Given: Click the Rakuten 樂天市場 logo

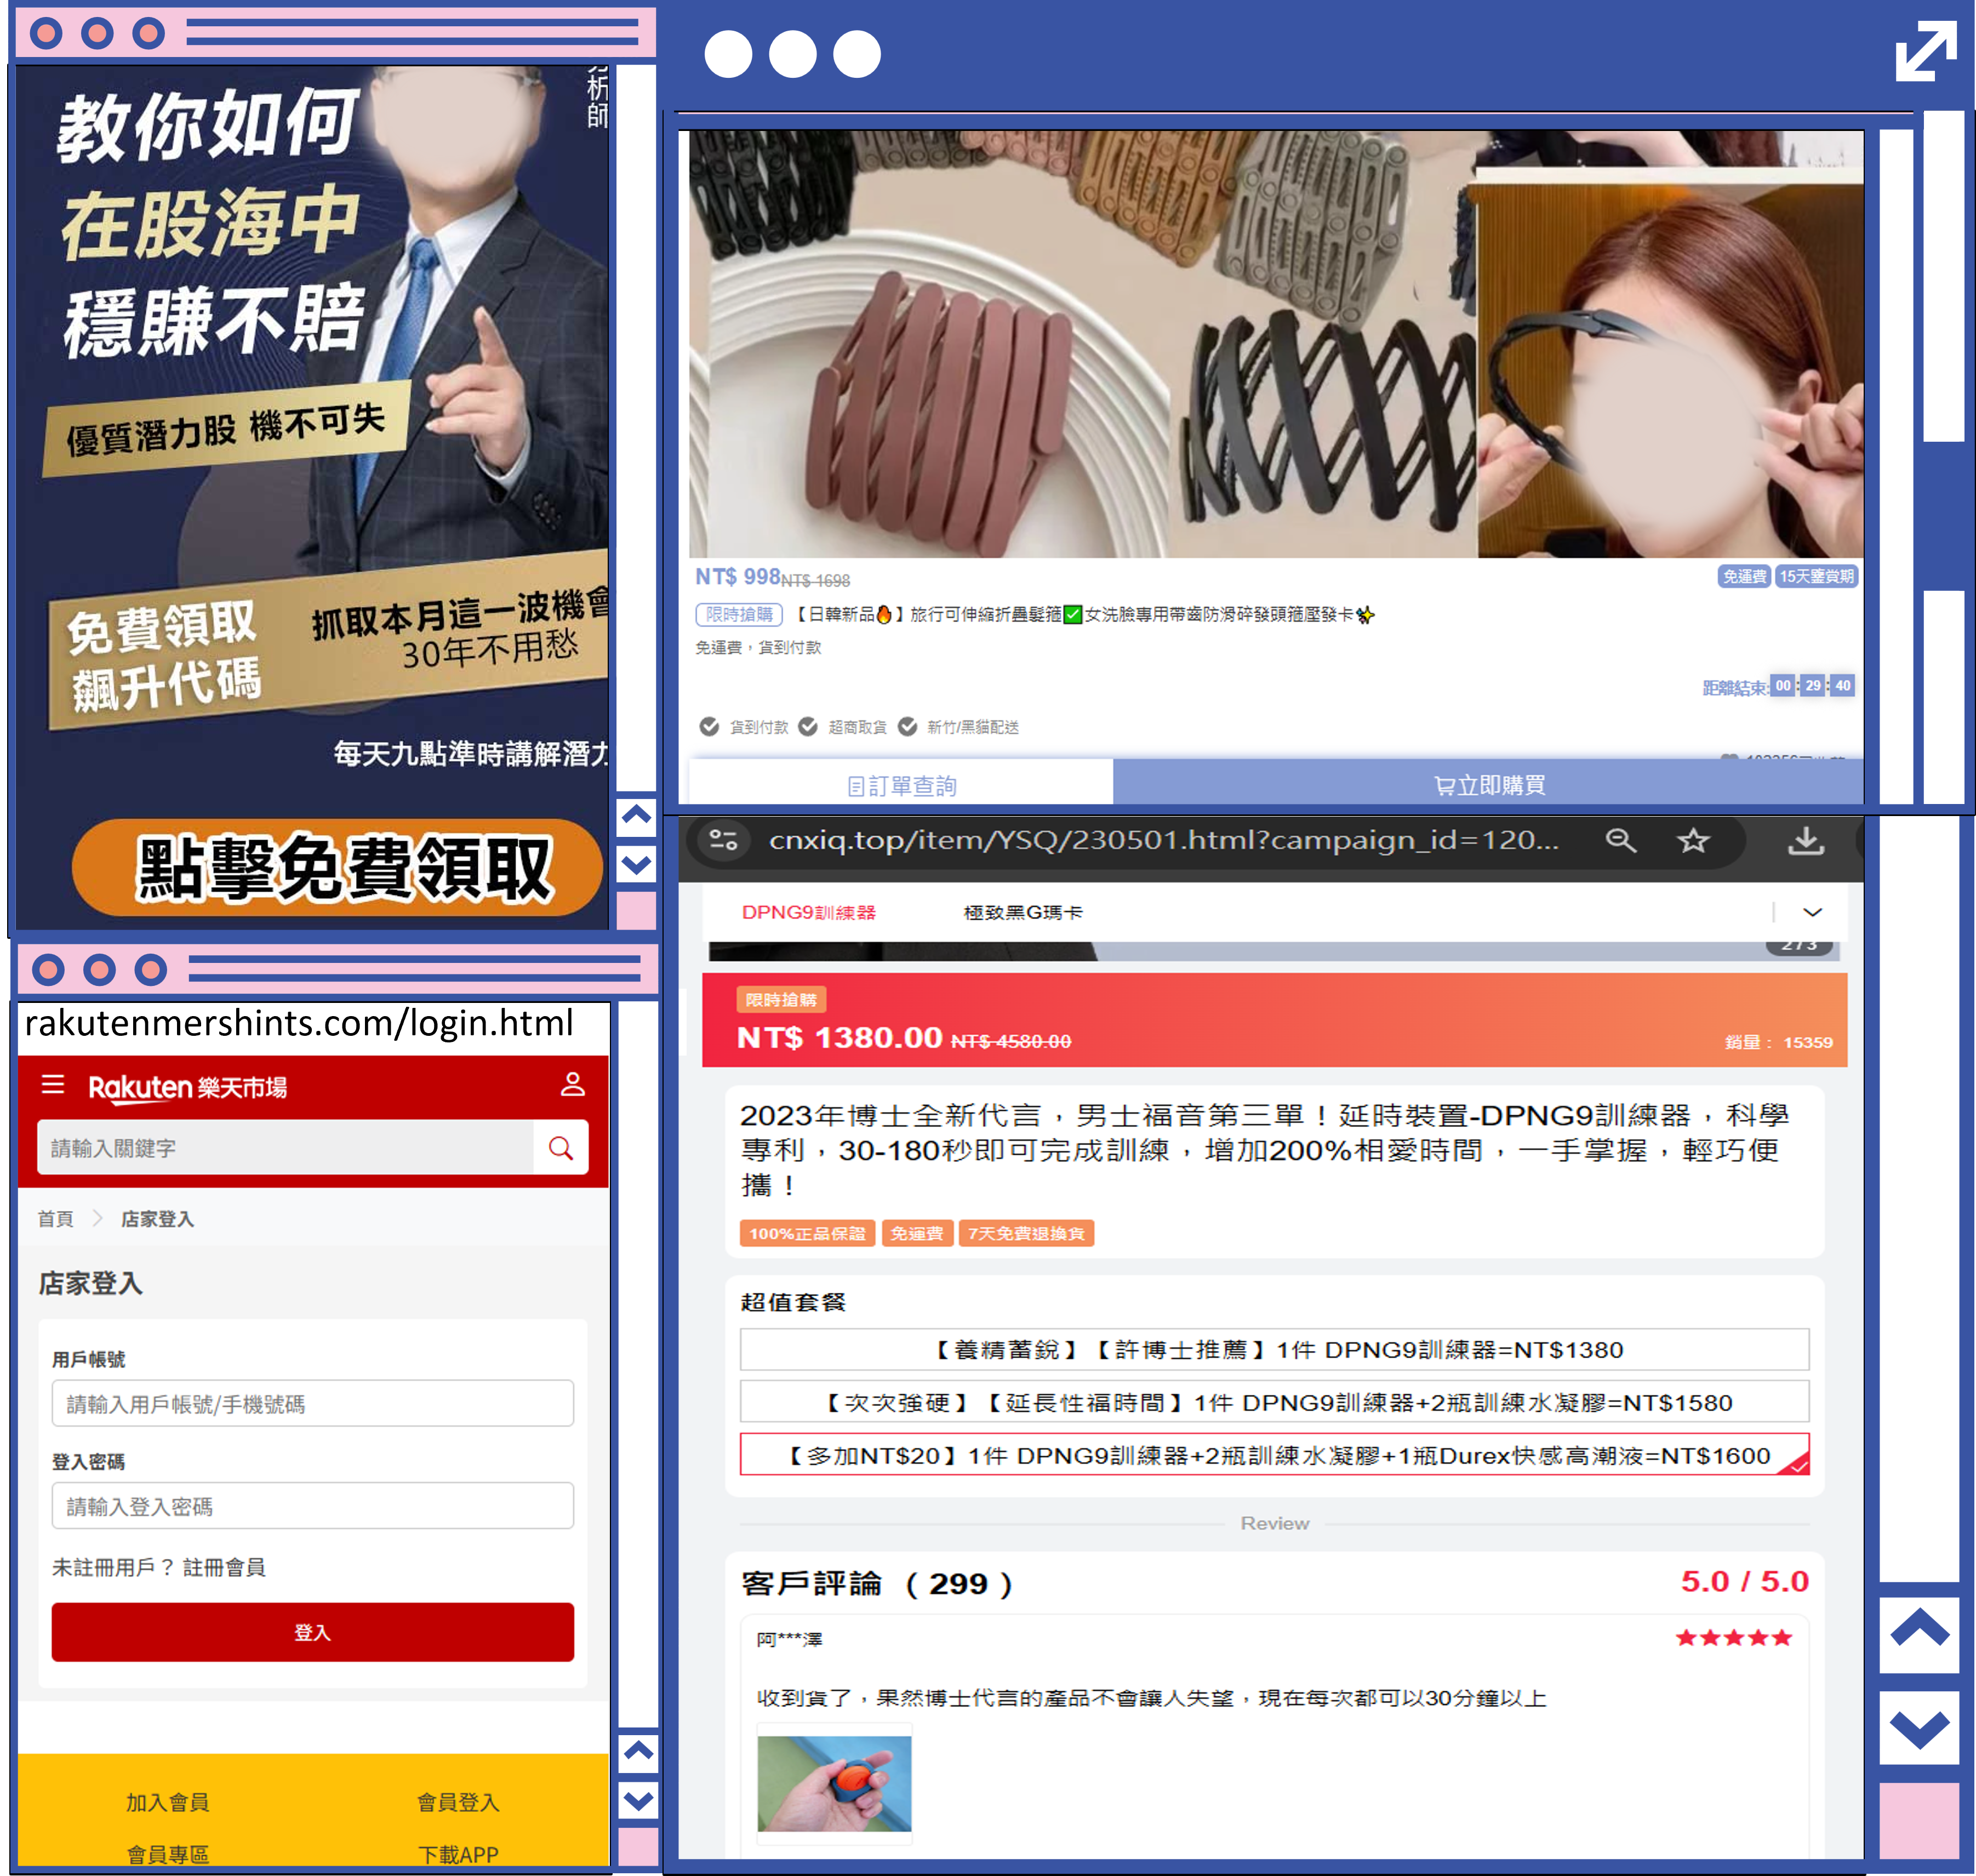Looking at the screenshot, I should tap(188, 1087).
